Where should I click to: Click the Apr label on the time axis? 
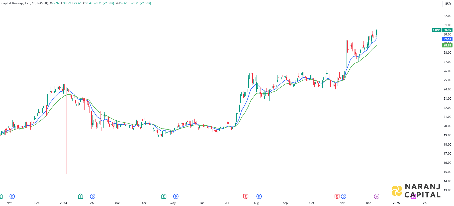tap(144, 203)
